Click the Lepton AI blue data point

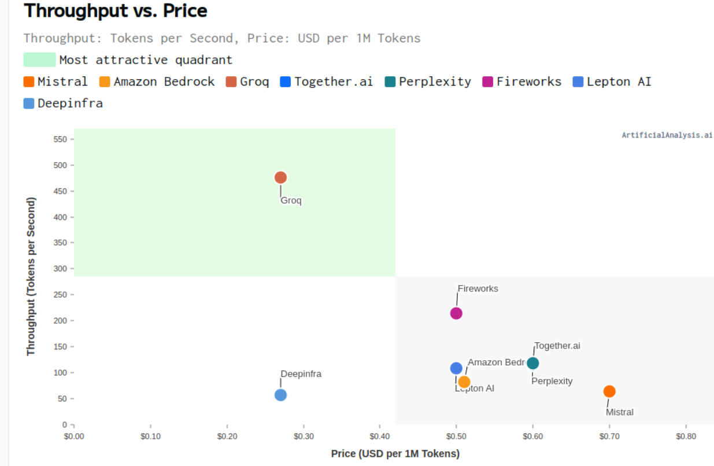[x=456, y=368]
